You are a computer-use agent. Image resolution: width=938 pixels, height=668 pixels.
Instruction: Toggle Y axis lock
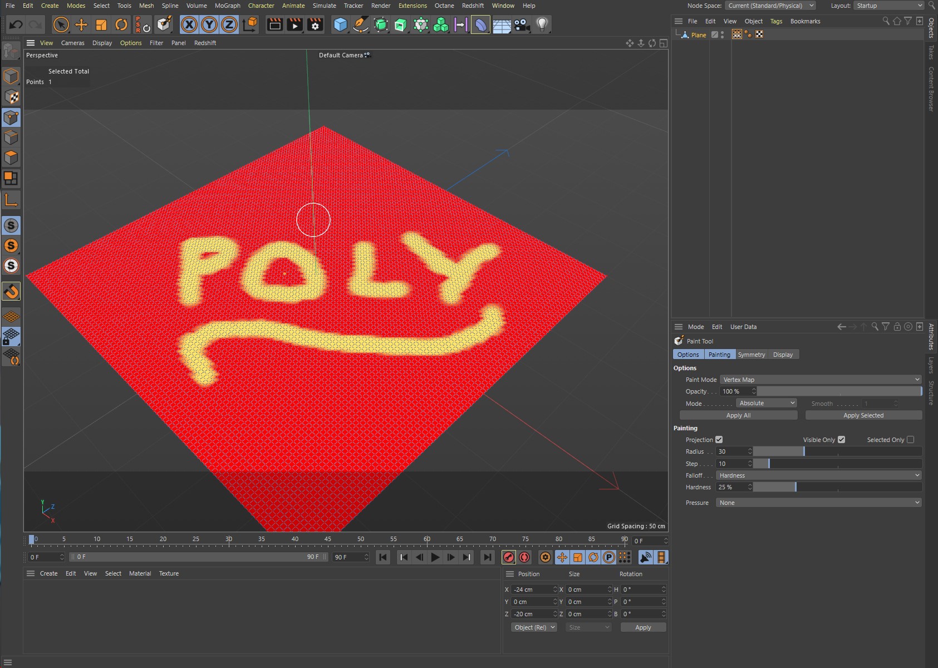[x=209, y=24]
